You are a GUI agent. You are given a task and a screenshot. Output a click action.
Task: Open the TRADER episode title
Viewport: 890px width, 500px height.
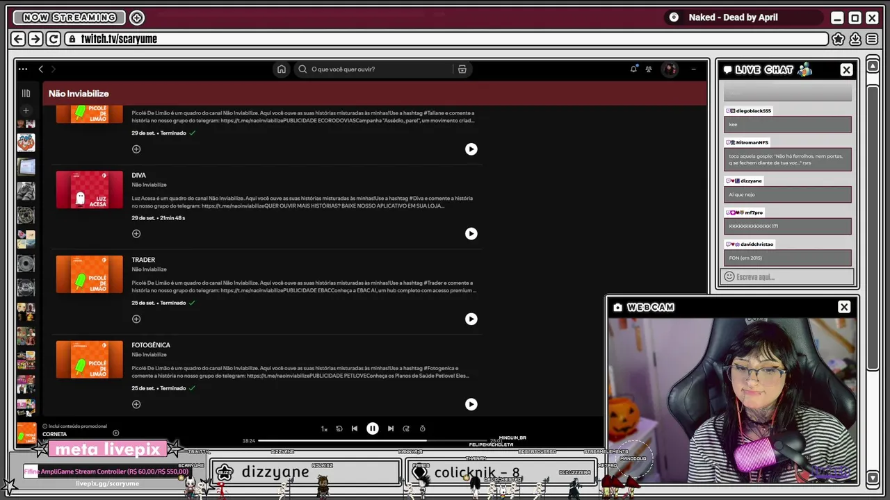point(143,260)
